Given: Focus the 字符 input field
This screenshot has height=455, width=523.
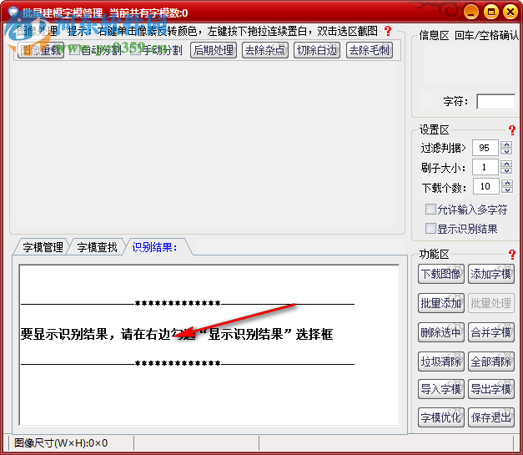Looking at the screenshot, I should (x=496, y=102).
